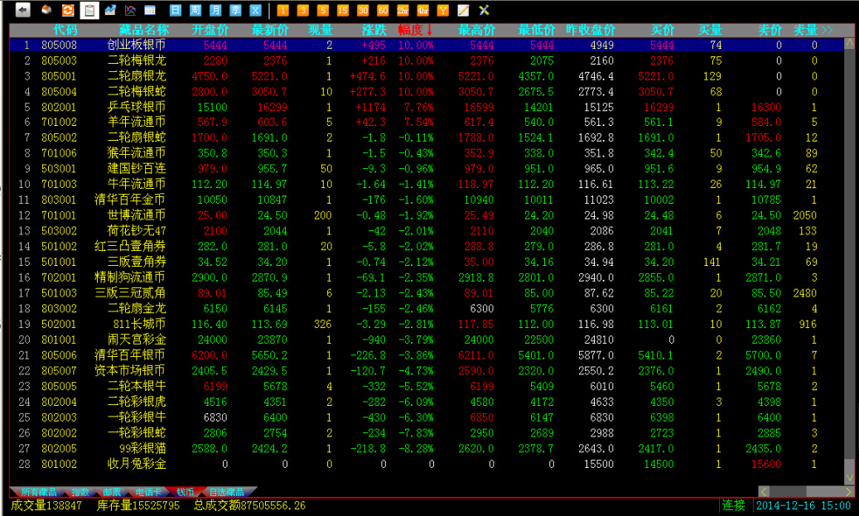Image resolution: width=859 pixels, height=516 pixels.
Task: Sort by the 代码 column header
Action: (x=65, y=30)
